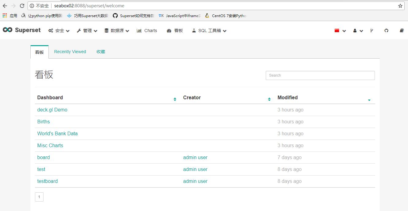Image resolution: width=408 pixels, height=211 pixels.
Task: Click the browser forward arrow
Action: pyautogui.click(x=13, y=6)
